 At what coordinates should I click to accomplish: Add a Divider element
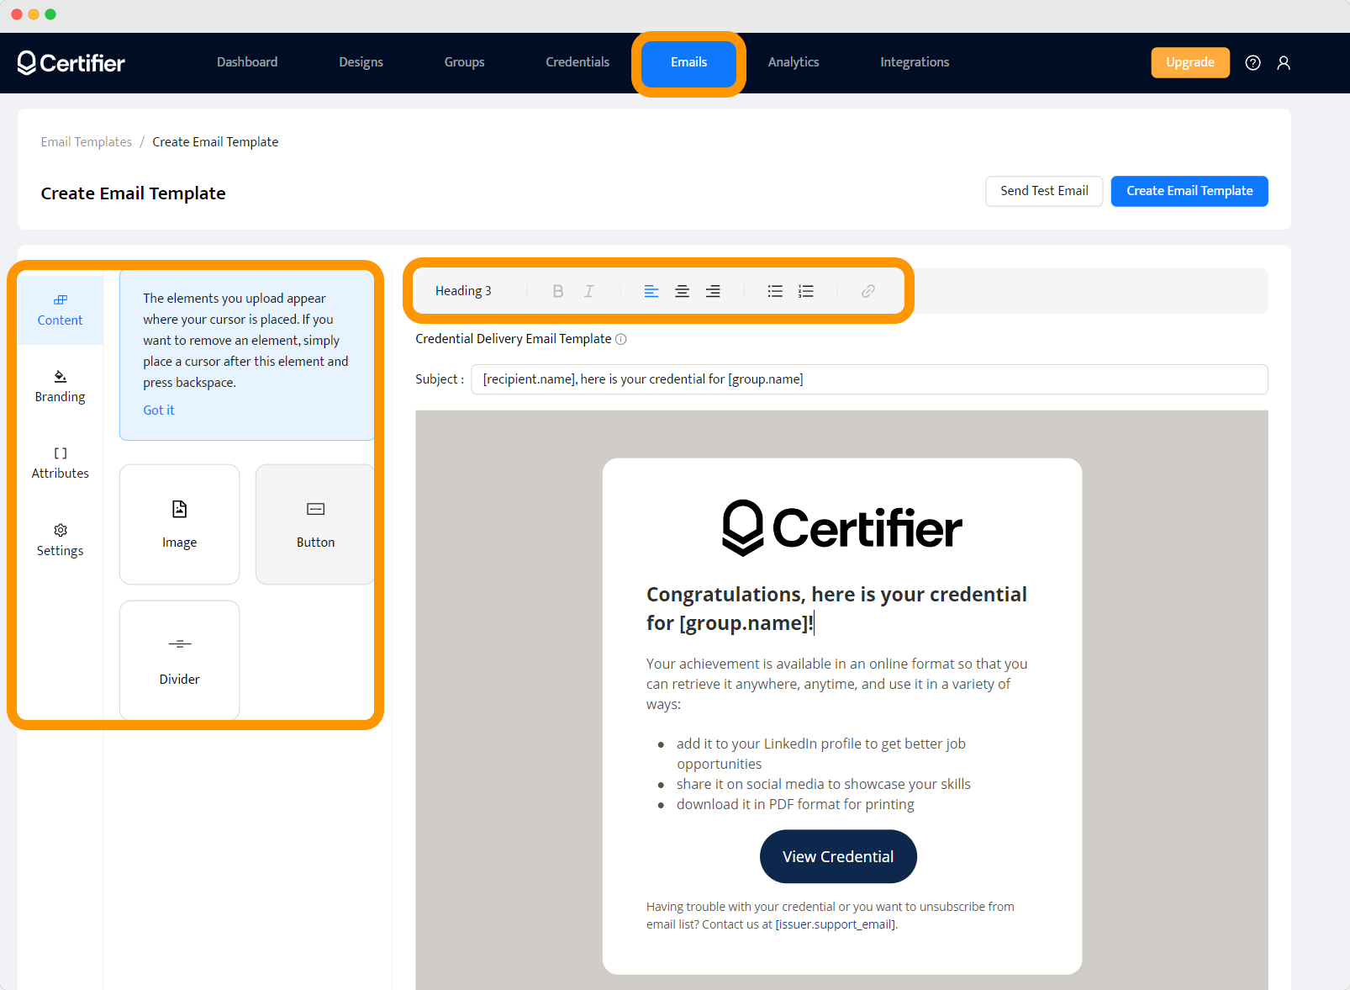click(x=180, y=660)
